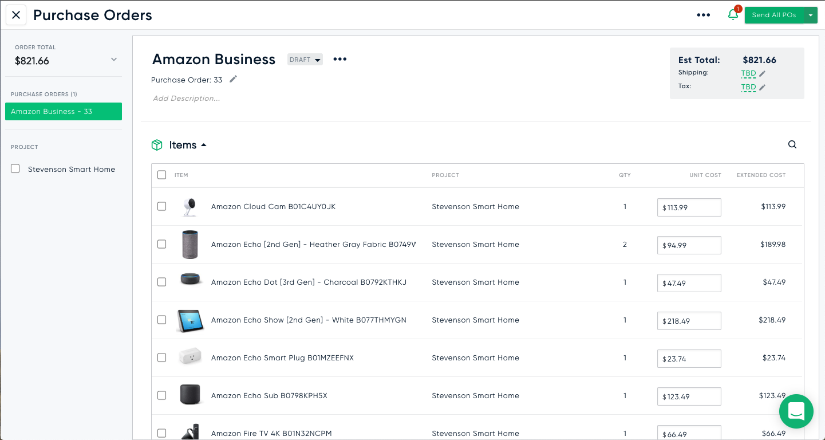Image resolution: width=825 pixels, height=440 pixels.
Task: Edit Cloud Cam unit cost $113.99
Action: pyautogui.click(x=689, y=207)
